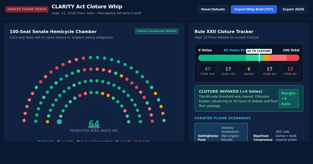
Task: Click the Cloture Achieved (64/60) badge
Action: [156, 31]
